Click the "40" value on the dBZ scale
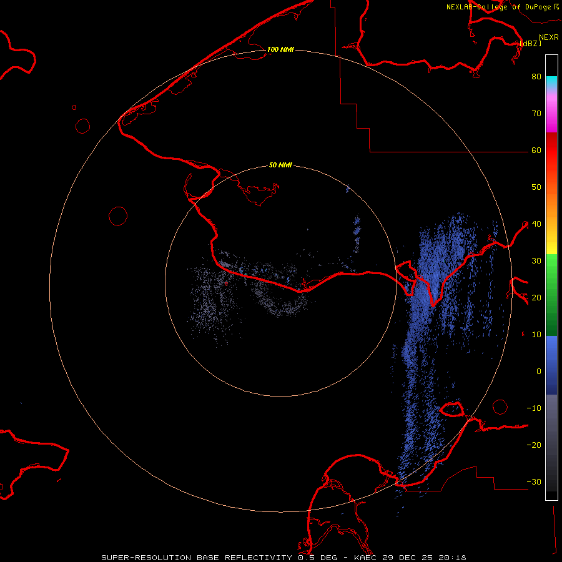This screenshot has height=562, width=562. pyautogui.click(x=536, y=224)
